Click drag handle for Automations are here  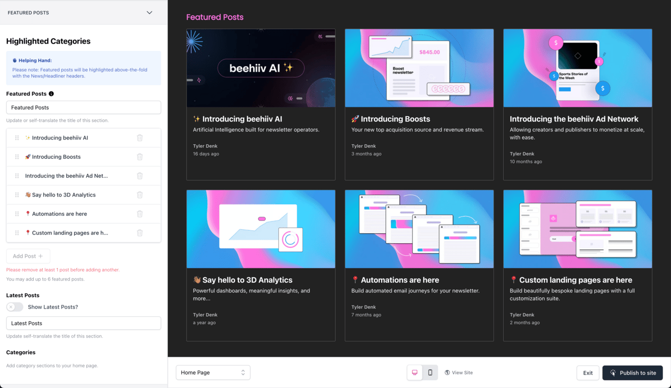[17, 214]
